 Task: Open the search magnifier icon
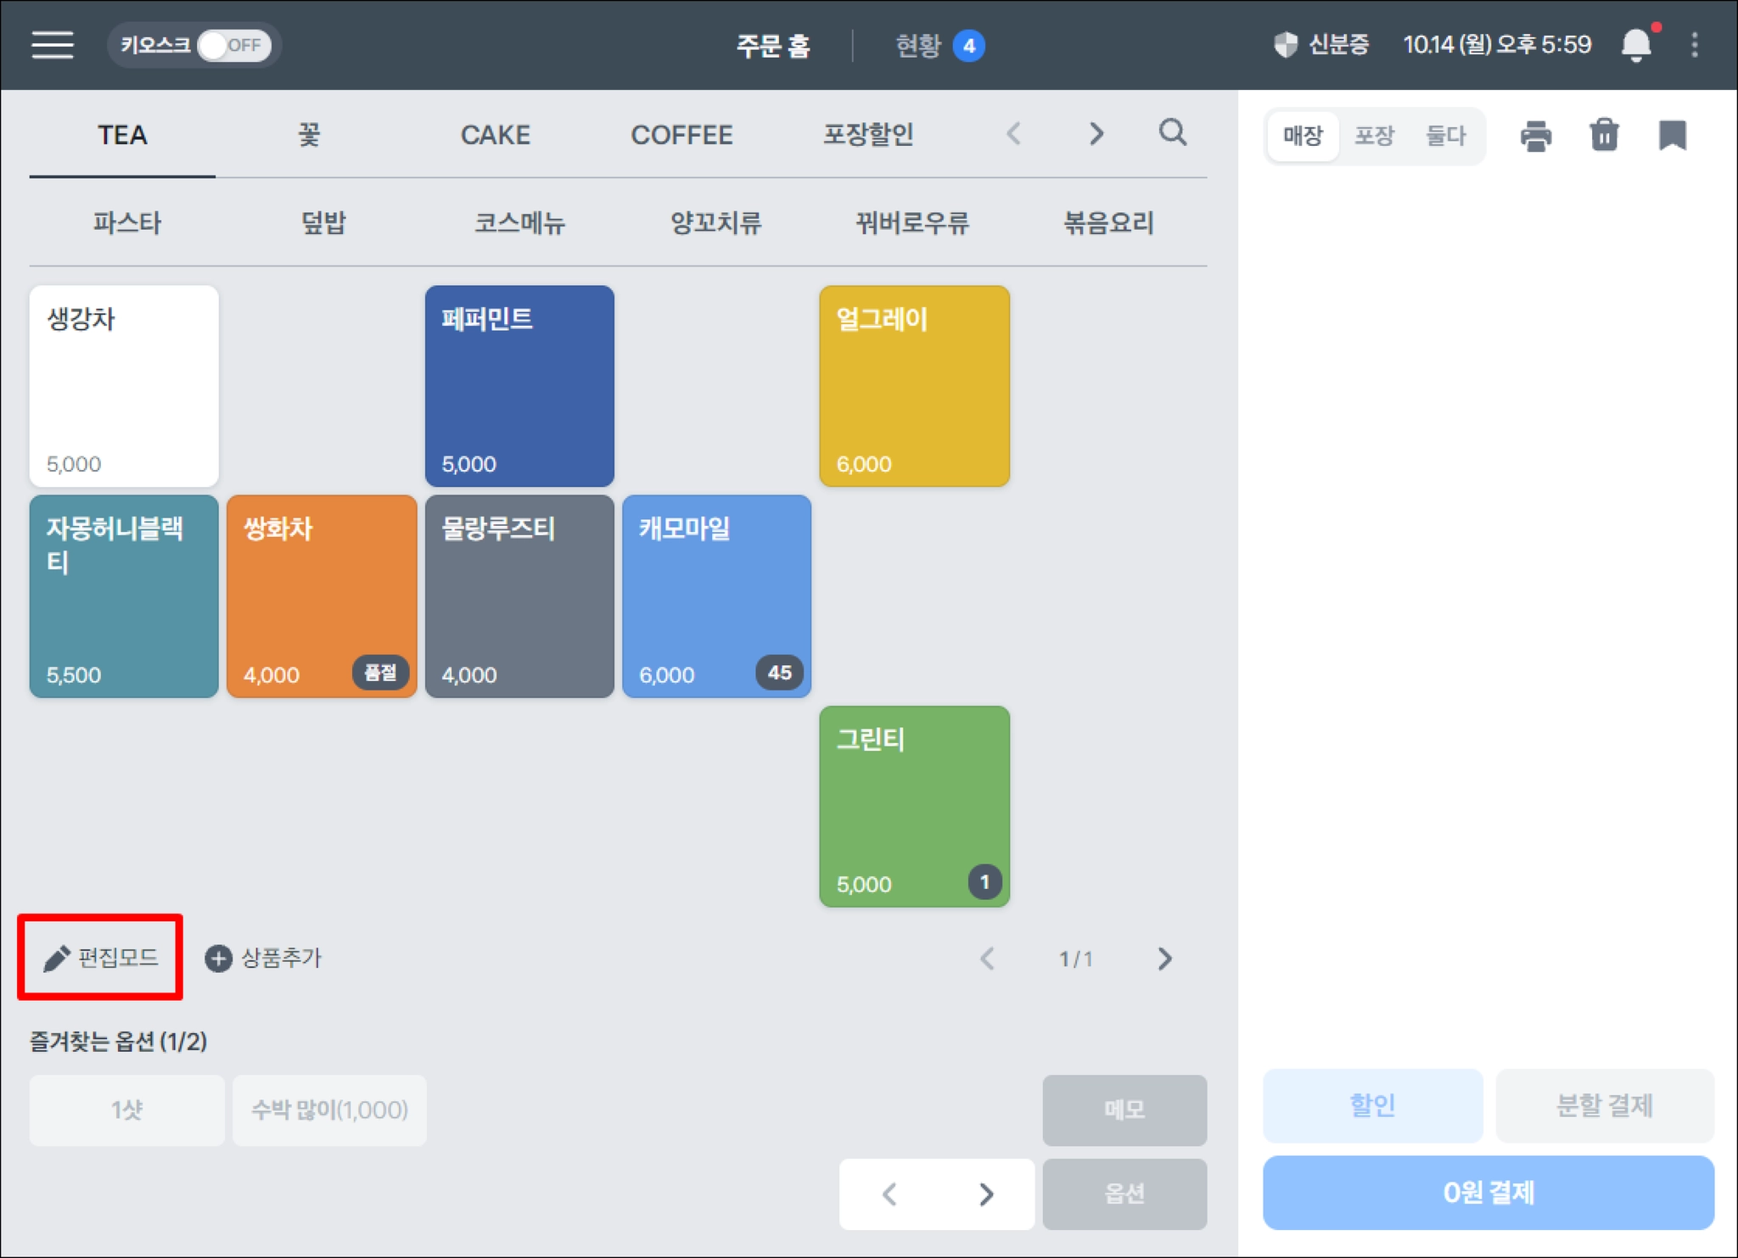pyautogui.click(x=1173, y=133)
